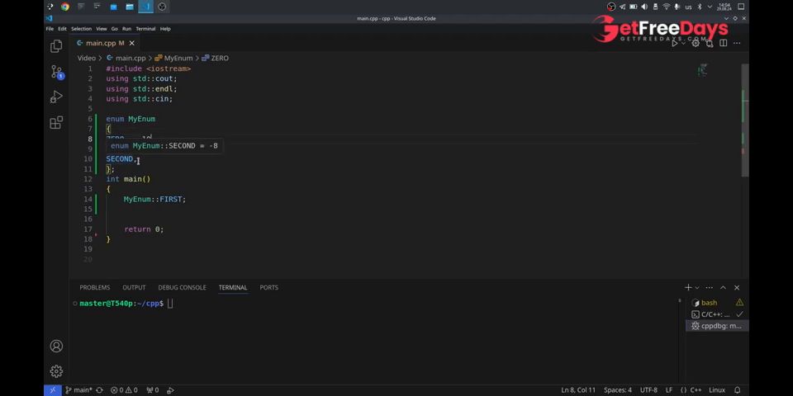Switch to the DEBUG CONSOLE panel tab

coord(182,287)
